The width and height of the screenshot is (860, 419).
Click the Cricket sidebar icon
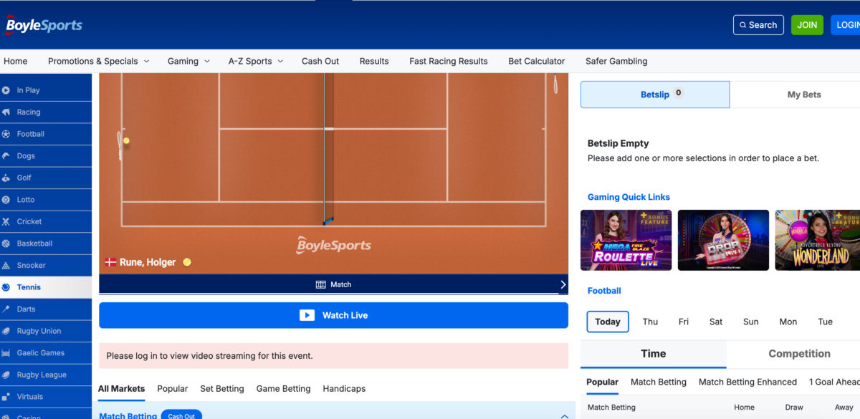pos(6,222)
